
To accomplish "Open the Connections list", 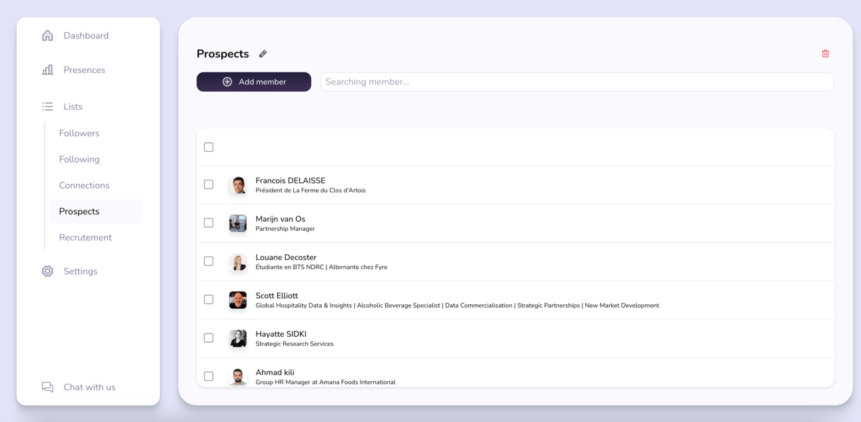I will click(x=84, y=185).
